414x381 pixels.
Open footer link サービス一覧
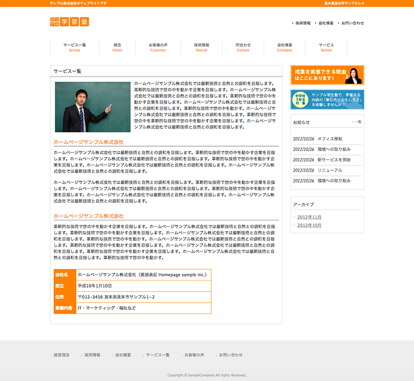(x=158, y=355)
